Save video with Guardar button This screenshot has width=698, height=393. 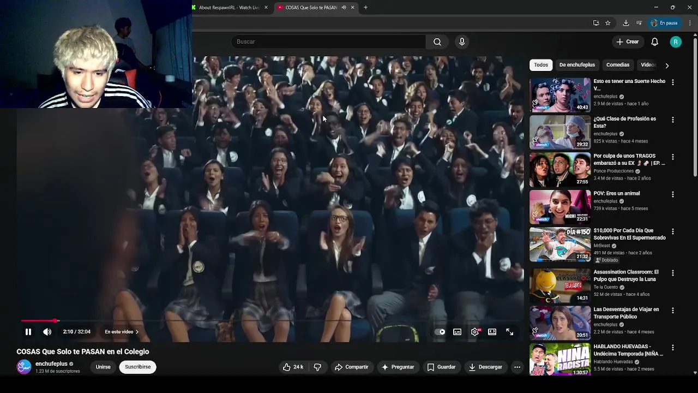[441, 367]
